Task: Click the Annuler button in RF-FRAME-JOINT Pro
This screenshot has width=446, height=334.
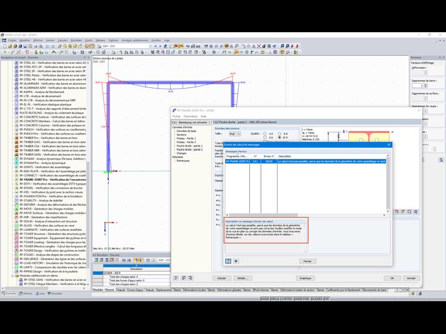Action: [411, 278]
